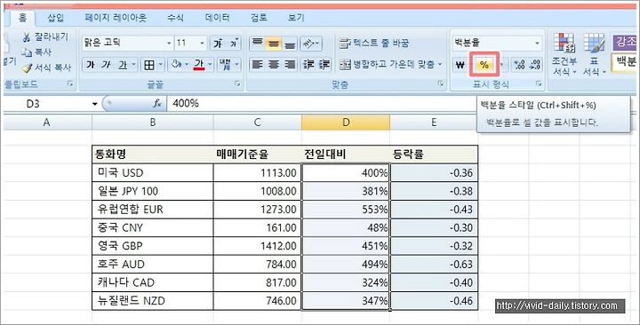Toggle align text right
Viewport: 640px width, 325px height.
290,65
